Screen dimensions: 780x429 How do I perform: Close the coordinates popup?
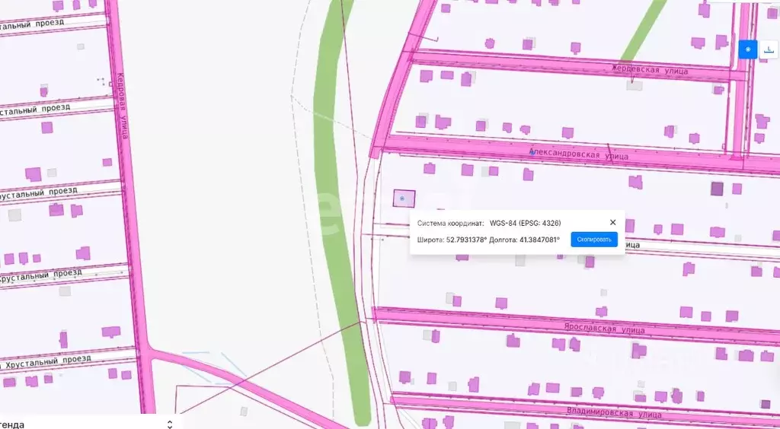(x=612, y=222)
